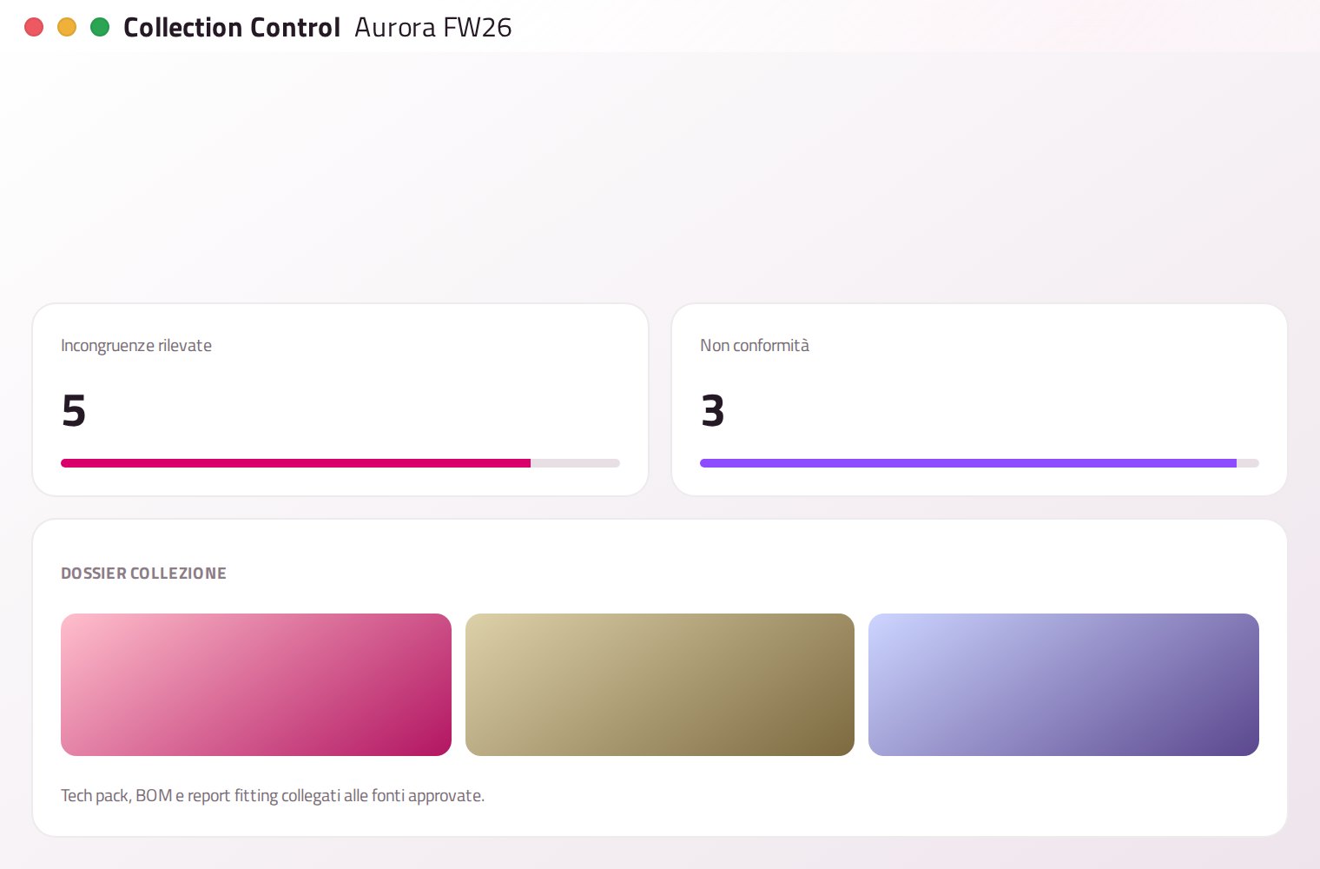The image size is (1320, 869).
Task: Click the Incongruenze count number 5
Action: coord(74,410)
